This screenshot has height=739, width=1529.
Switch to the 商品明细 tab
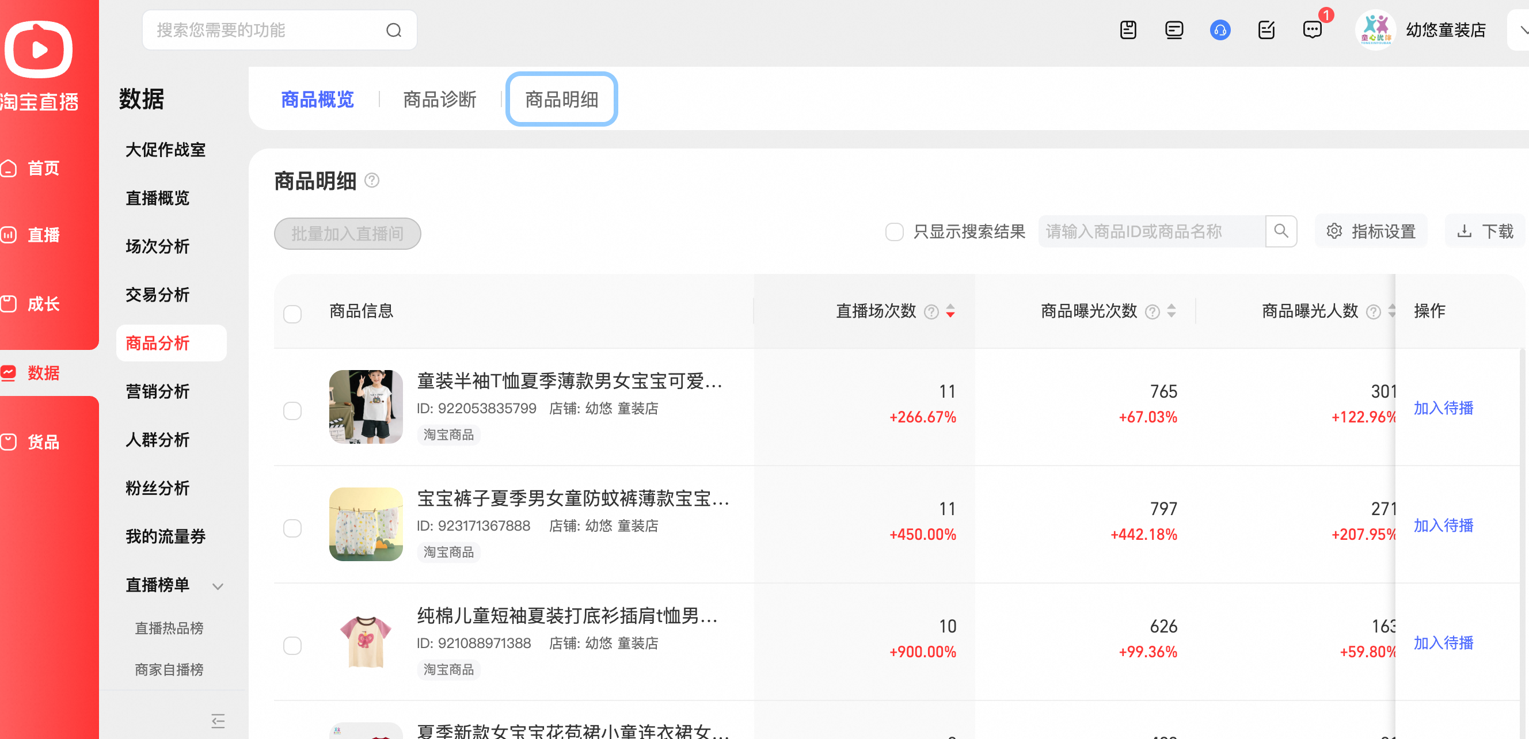pyautogui.click(x=561, y=99)
